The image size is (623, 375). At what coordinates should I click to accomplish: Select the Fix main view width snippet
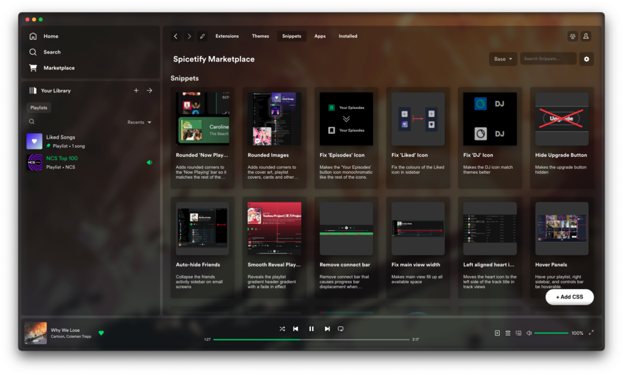(418, 247)
